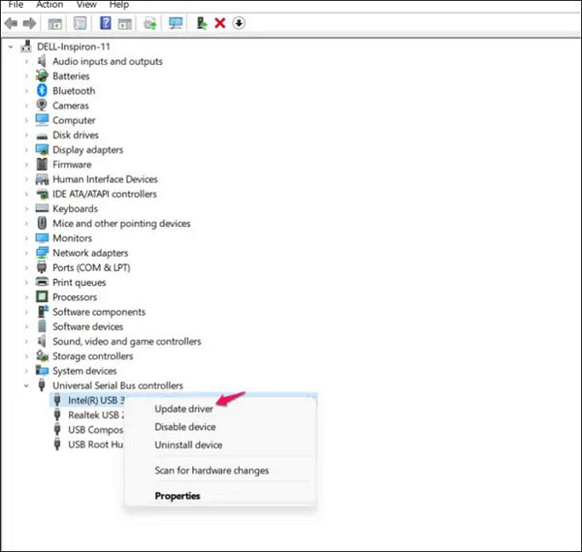Select the USB Root Hu device row
The width and height of the screenshot is (582, 552).
(96, 445)
